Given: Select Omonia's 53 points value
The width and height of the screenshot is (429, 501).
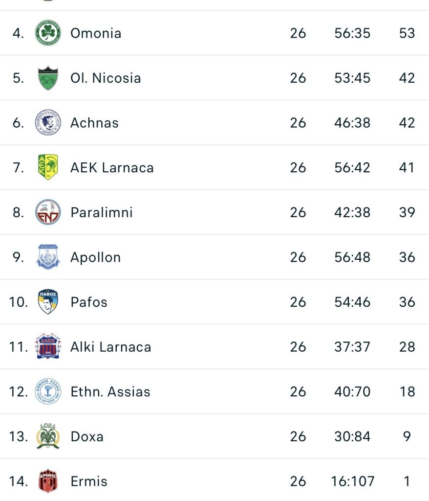Looking at the screenshot, I should tap(407, 33).
